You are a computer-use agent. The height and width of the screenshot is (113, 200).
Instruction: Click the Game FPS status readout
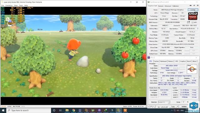coord(127,106)
